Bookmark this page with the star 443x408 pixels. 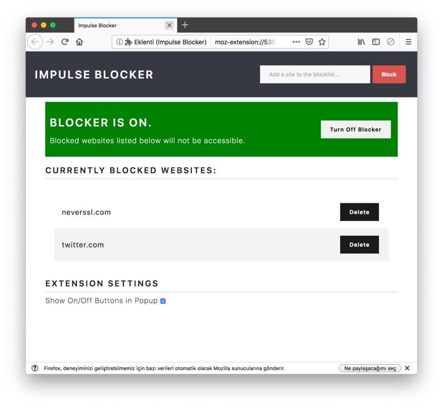click(322, 42)
